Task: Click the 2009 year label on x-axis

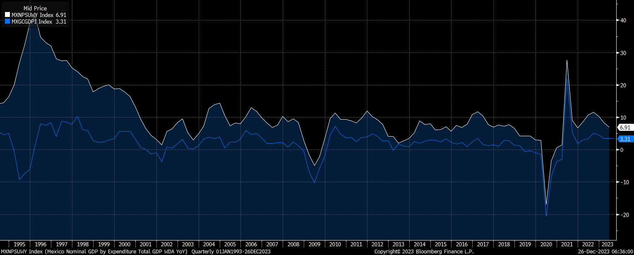Action: point(315,244)
